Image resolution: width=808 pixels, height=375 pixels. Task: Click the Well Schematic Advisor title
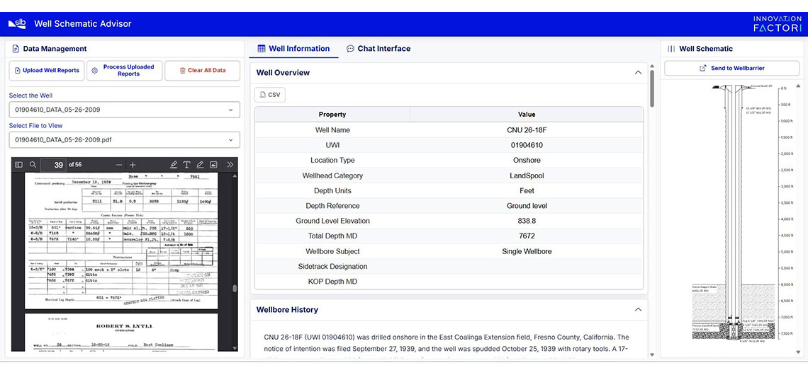click(82, 23)
